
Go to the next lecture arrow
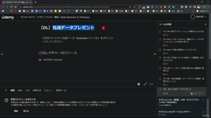[x=155, y=54]
